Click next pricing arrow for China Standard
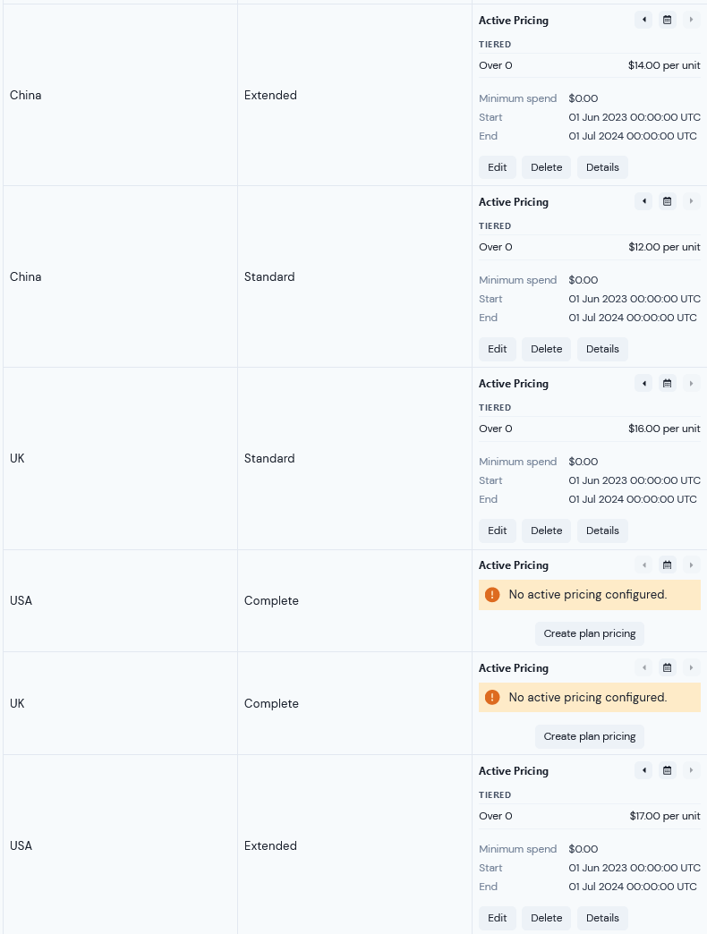 click(691, 201)
